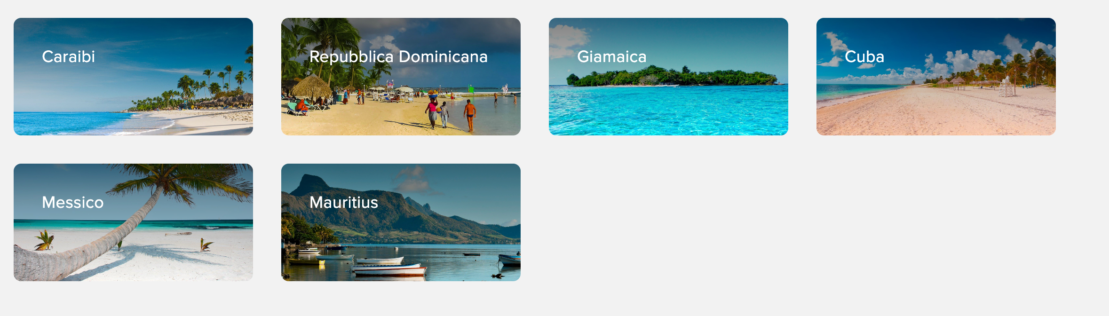Image resolution: width=1109 pixels, height=316 pixels.
Task: Click the thatched umbrella in Dominicana photo
Action: 312,87
